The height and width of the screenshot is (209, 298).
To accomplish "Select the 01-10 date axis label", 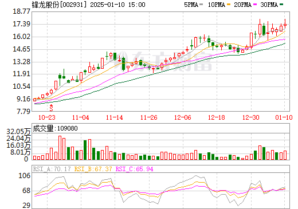I will (x=284, y=117).
